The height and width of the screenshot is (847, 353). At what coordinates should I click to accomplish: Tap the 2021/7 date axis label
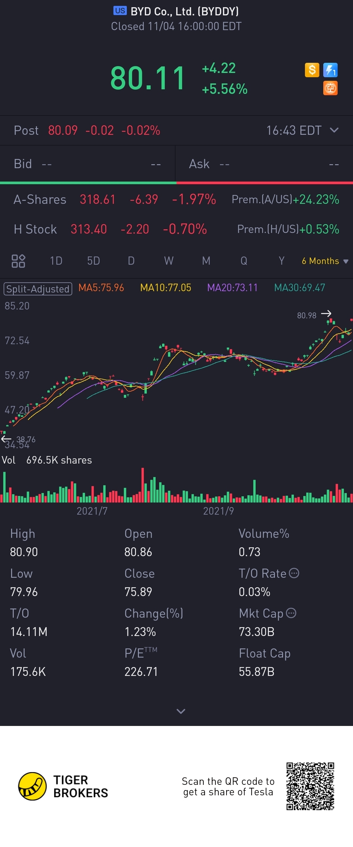pyautogui.click(x=92, y=511)
